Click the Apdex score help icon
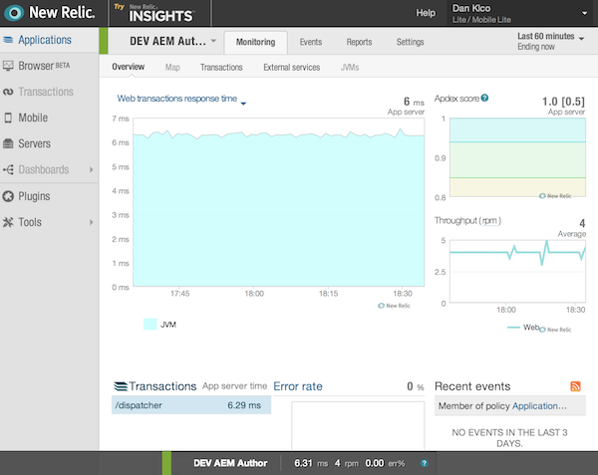 [x=484, y=98]
